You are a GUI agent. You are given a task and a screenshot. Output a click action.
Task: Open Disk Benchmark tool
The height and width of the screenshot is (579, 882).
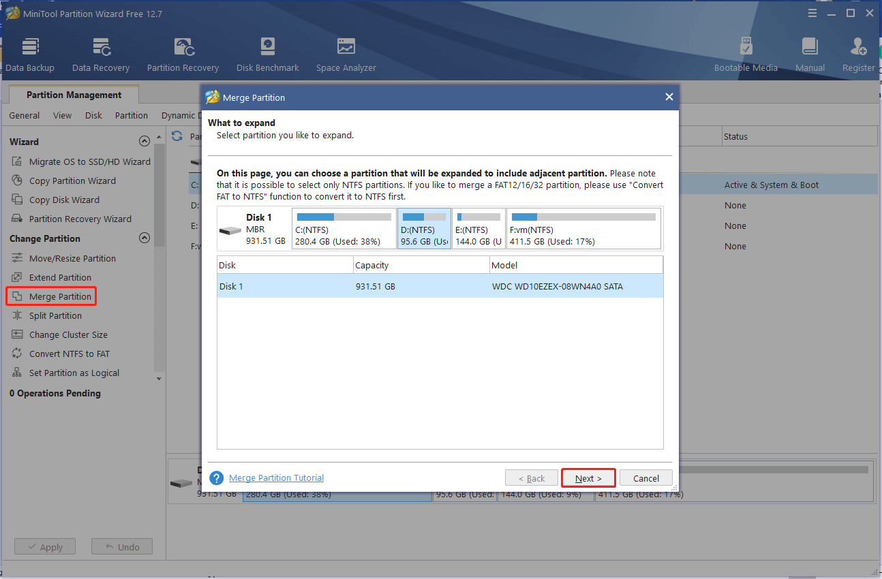(267, 54)
